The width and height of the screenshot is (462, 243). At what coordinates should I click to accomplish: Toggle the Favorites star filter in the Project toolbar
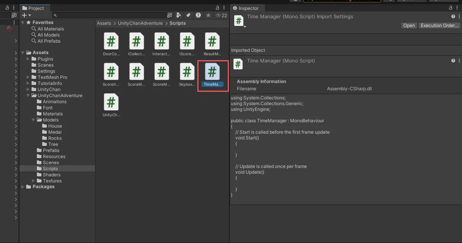(208, 15)
